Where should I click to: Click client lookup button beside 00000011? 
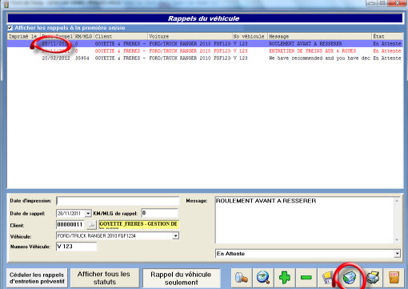tap(91, 225)
